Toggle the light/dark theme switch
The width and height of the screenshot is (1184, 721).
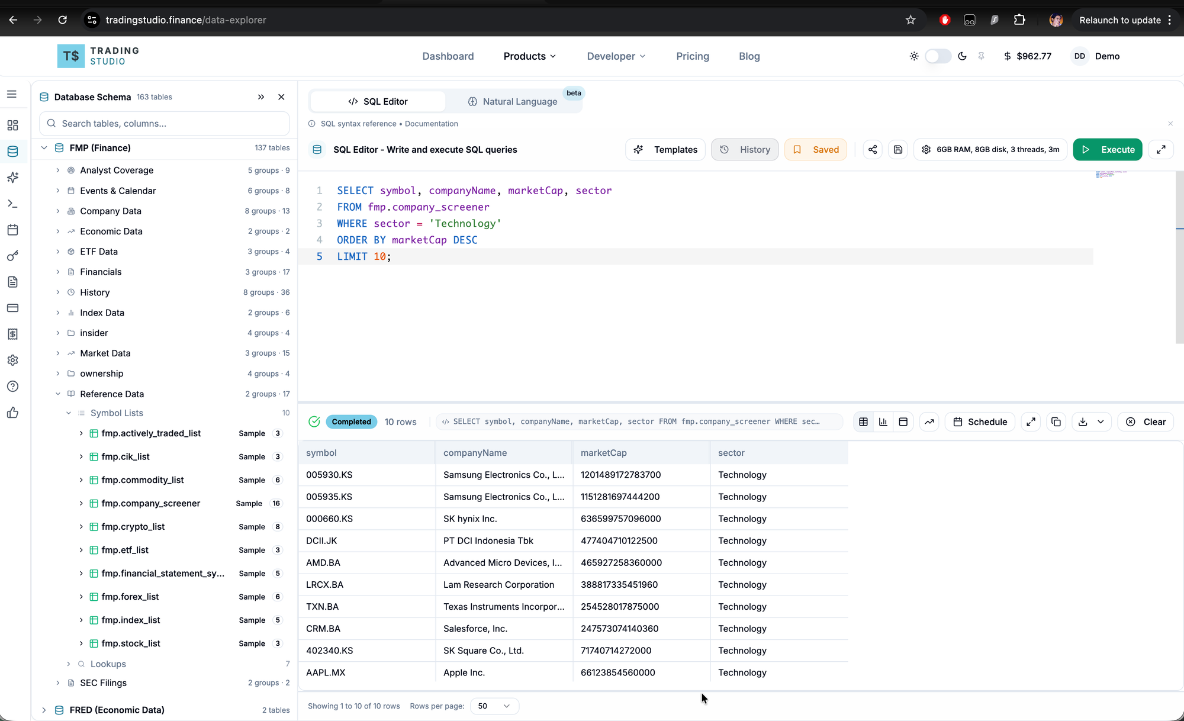coord(938,56)
